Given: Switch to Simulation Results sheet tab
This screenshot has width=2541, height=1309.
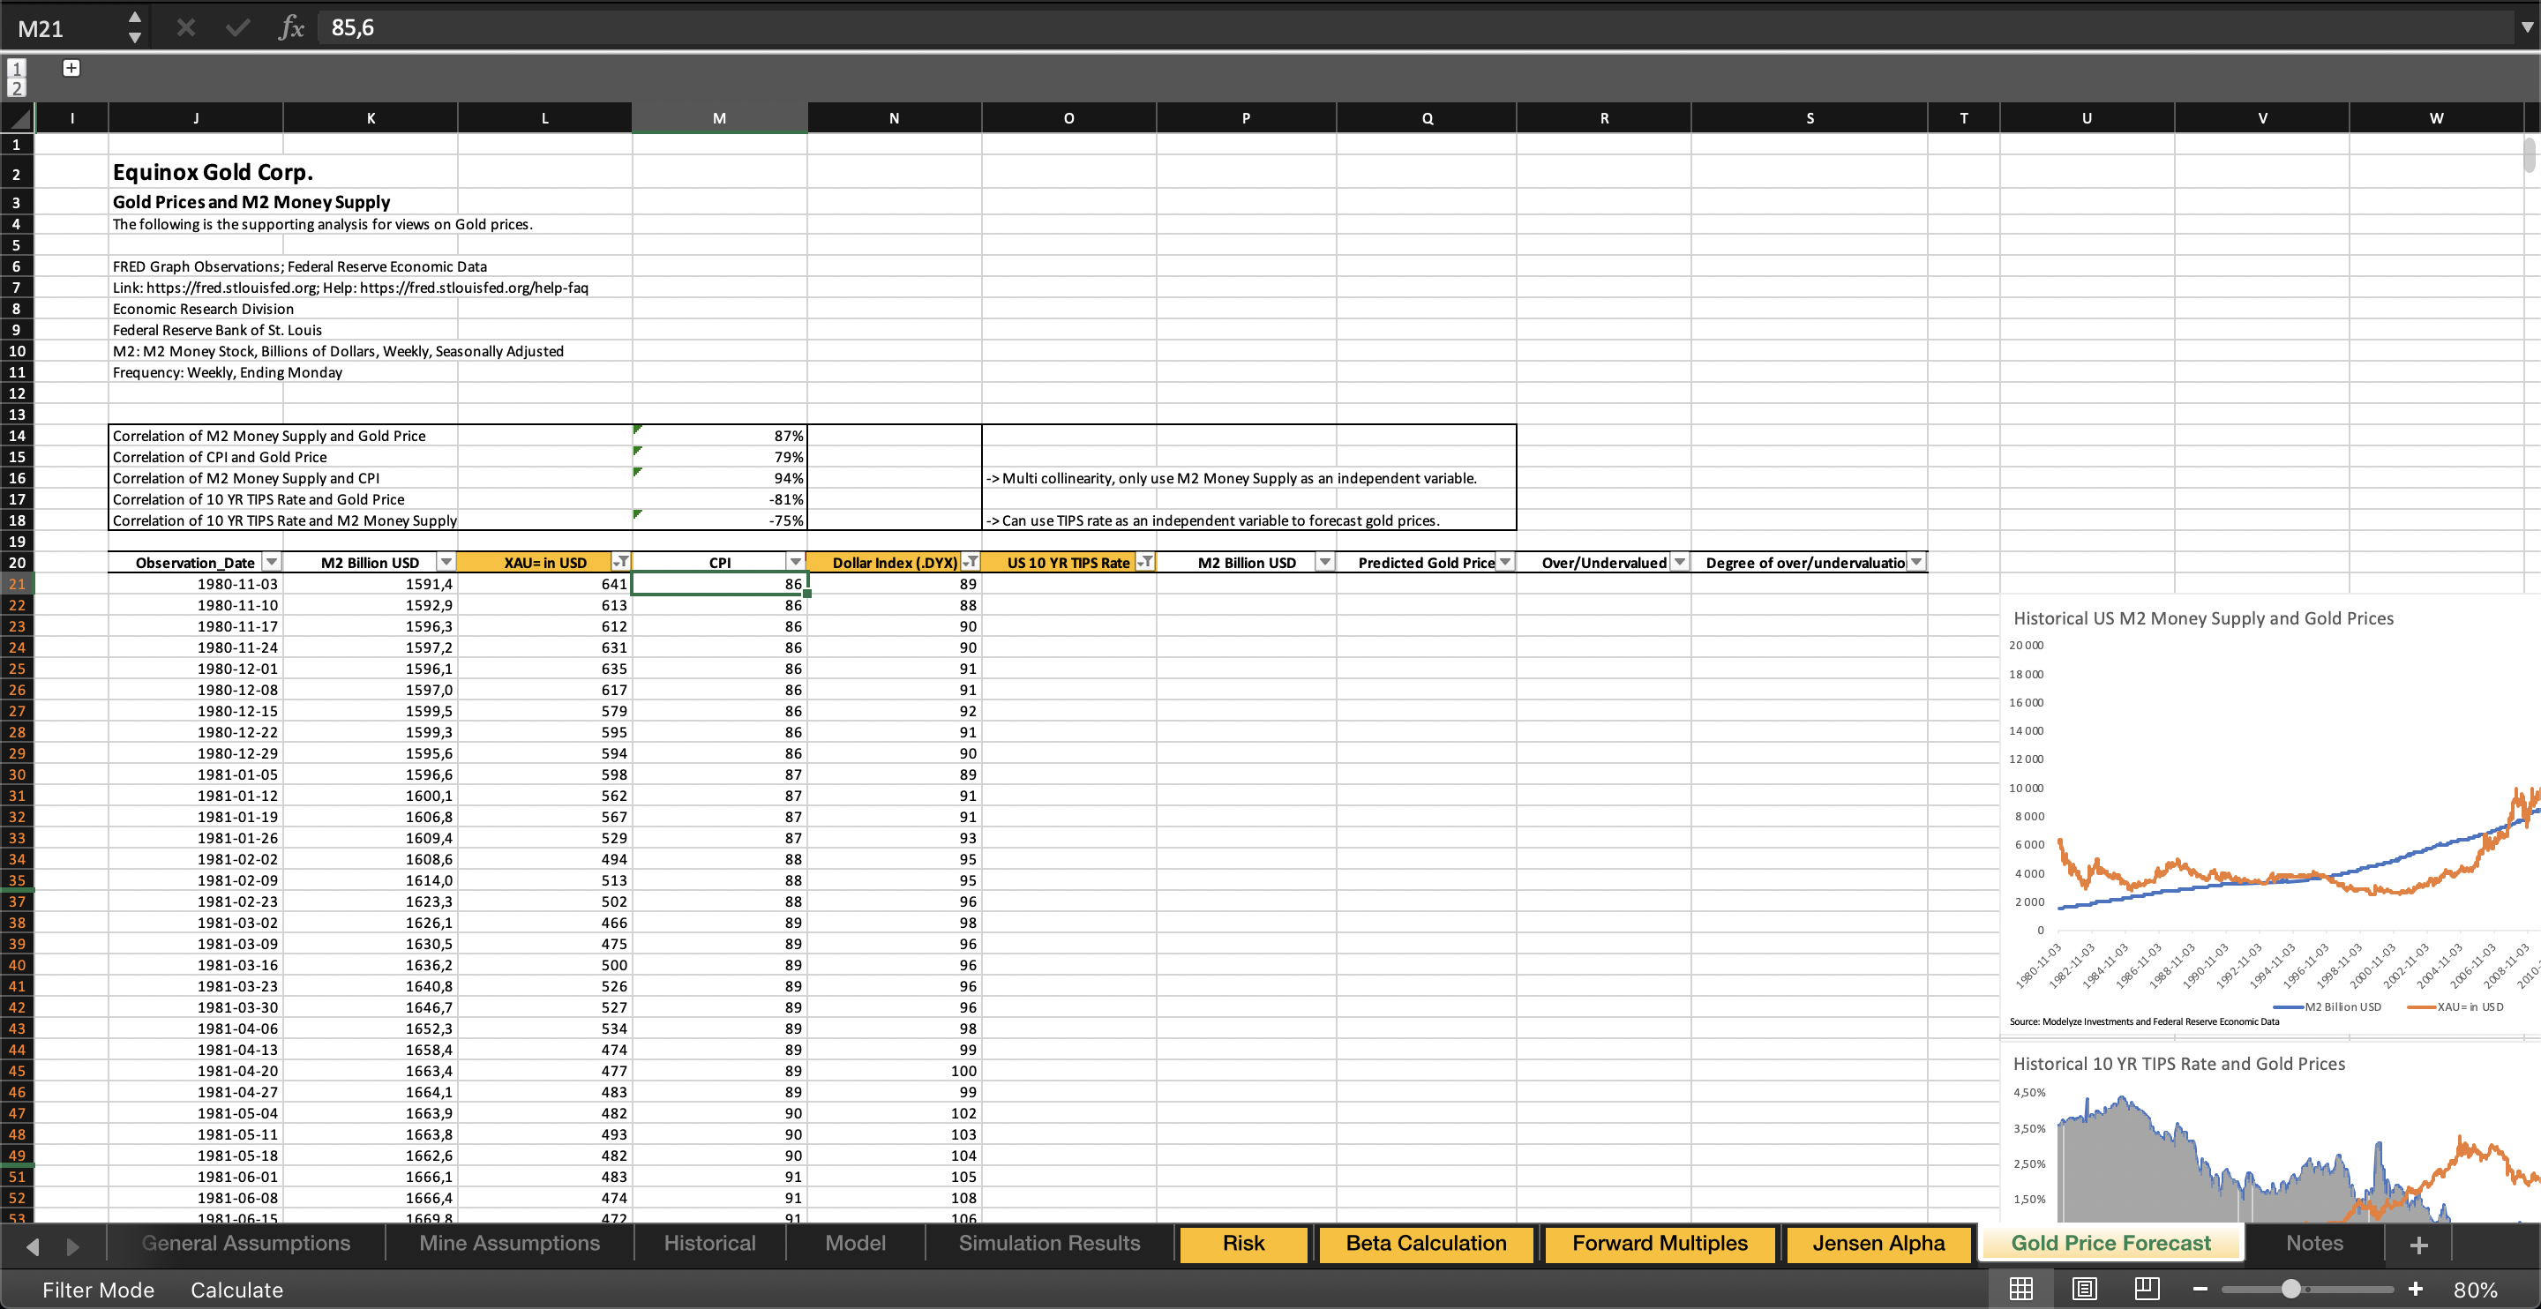Looking at the screenshot, I should (x=1048, y=1243).
